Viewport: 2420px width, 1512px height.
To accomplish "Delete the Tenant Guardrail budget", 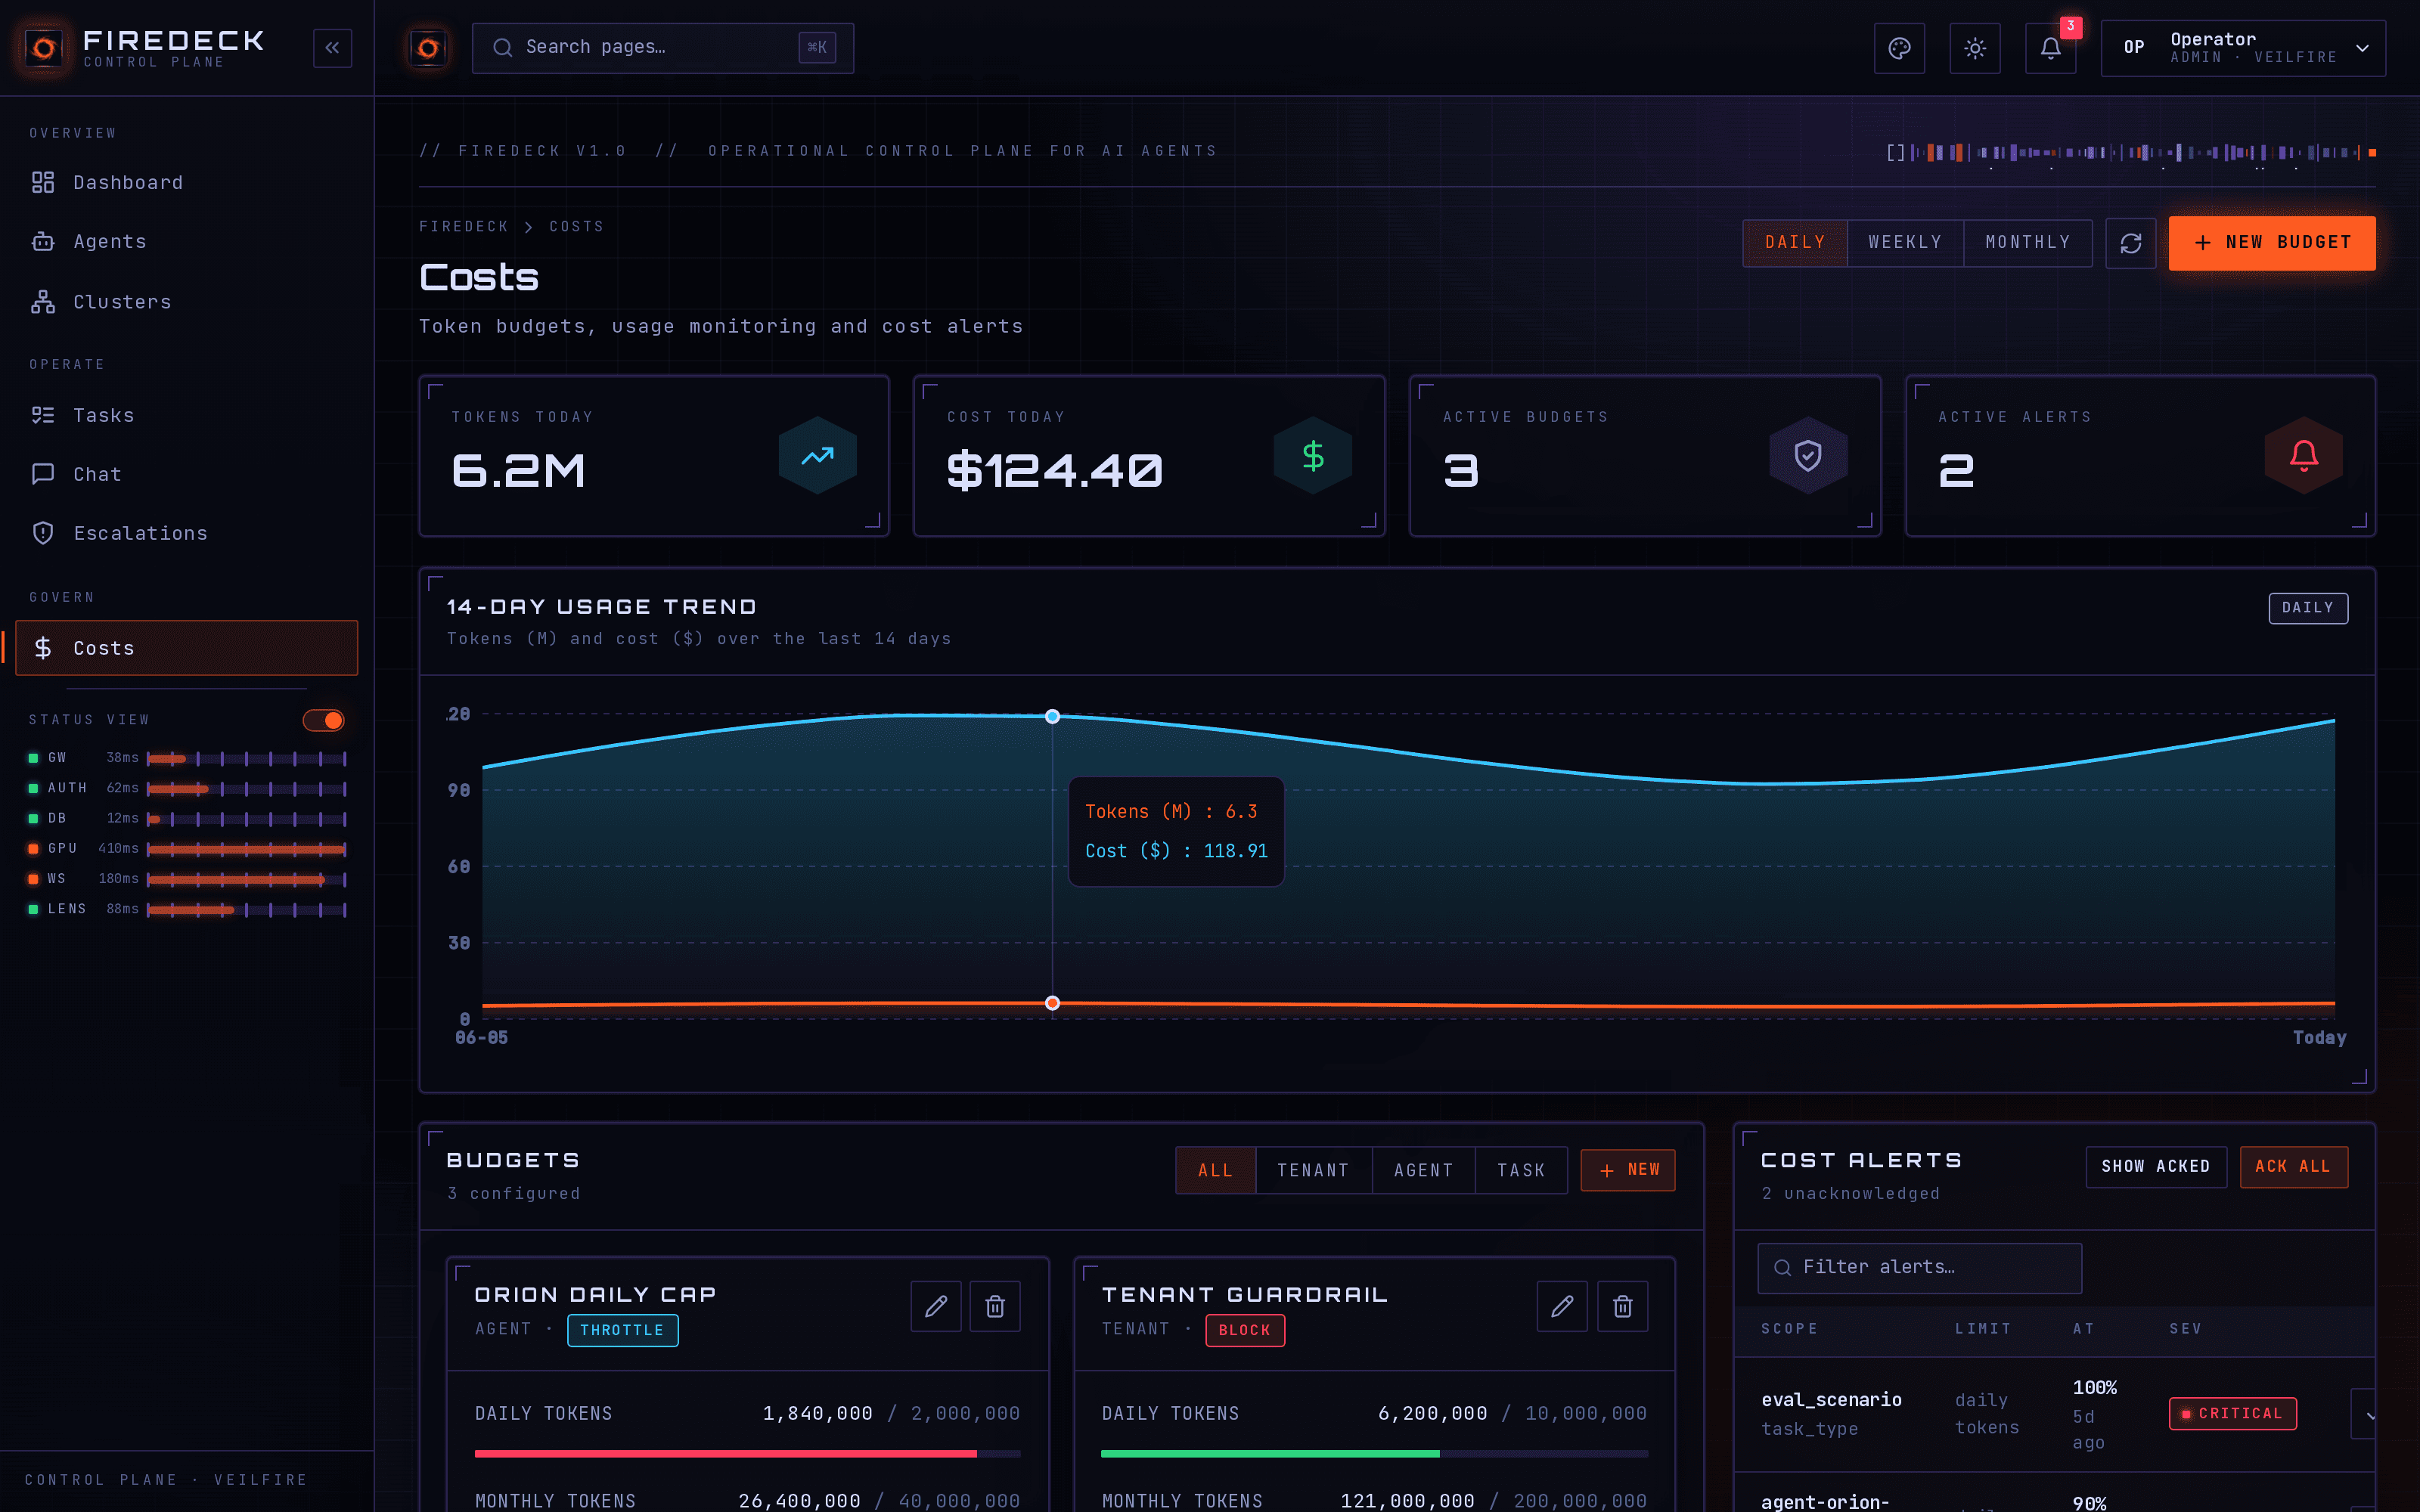I will (x=1622, y=1306).
